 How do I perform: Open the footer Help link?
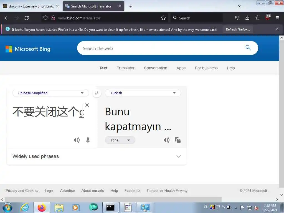tap(114, 191)
